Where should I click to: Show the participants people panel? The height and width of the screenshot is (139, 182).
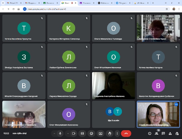coord(157,133)
